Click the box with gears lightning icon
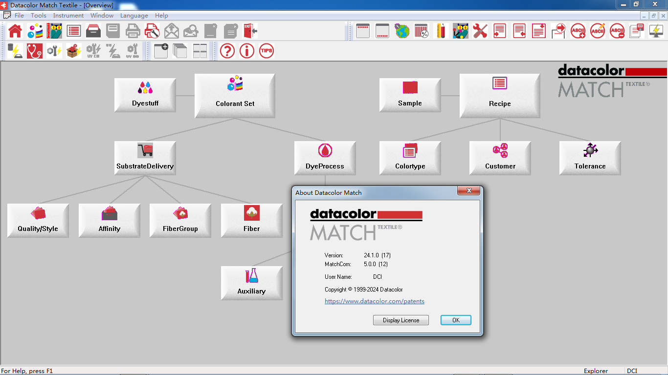 click(x=74, y=51)
